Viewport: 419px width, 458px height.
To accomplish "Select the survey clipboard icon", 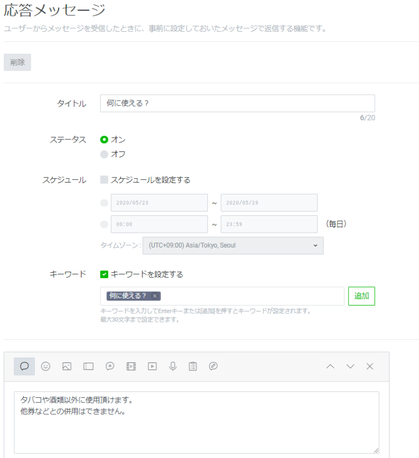I will (193, 367).
